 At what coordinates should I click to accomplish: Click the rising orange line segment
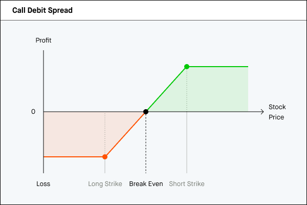125,134
